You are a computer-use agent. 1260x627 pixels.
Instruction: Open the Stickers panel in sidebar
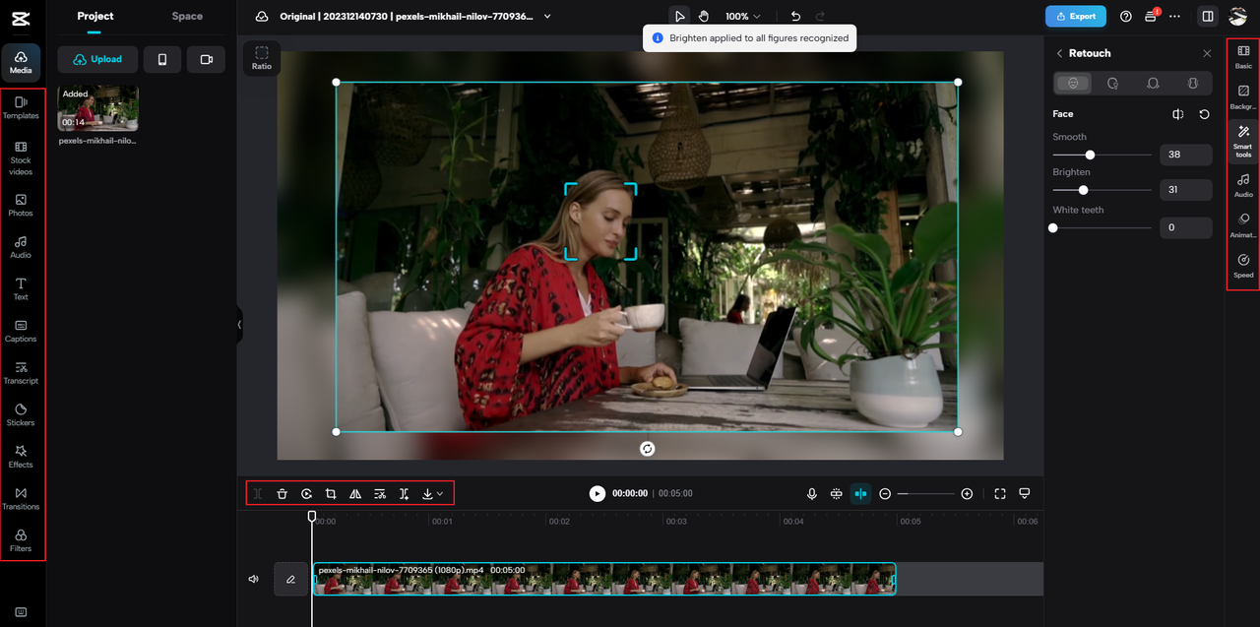(21, 413)
